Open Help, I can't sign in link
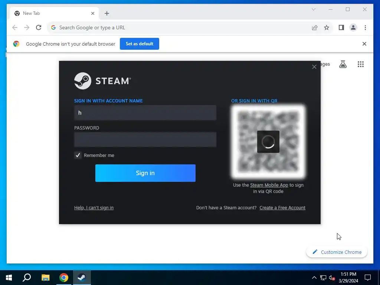Screen dimensions: 380x285 point(94,208)
